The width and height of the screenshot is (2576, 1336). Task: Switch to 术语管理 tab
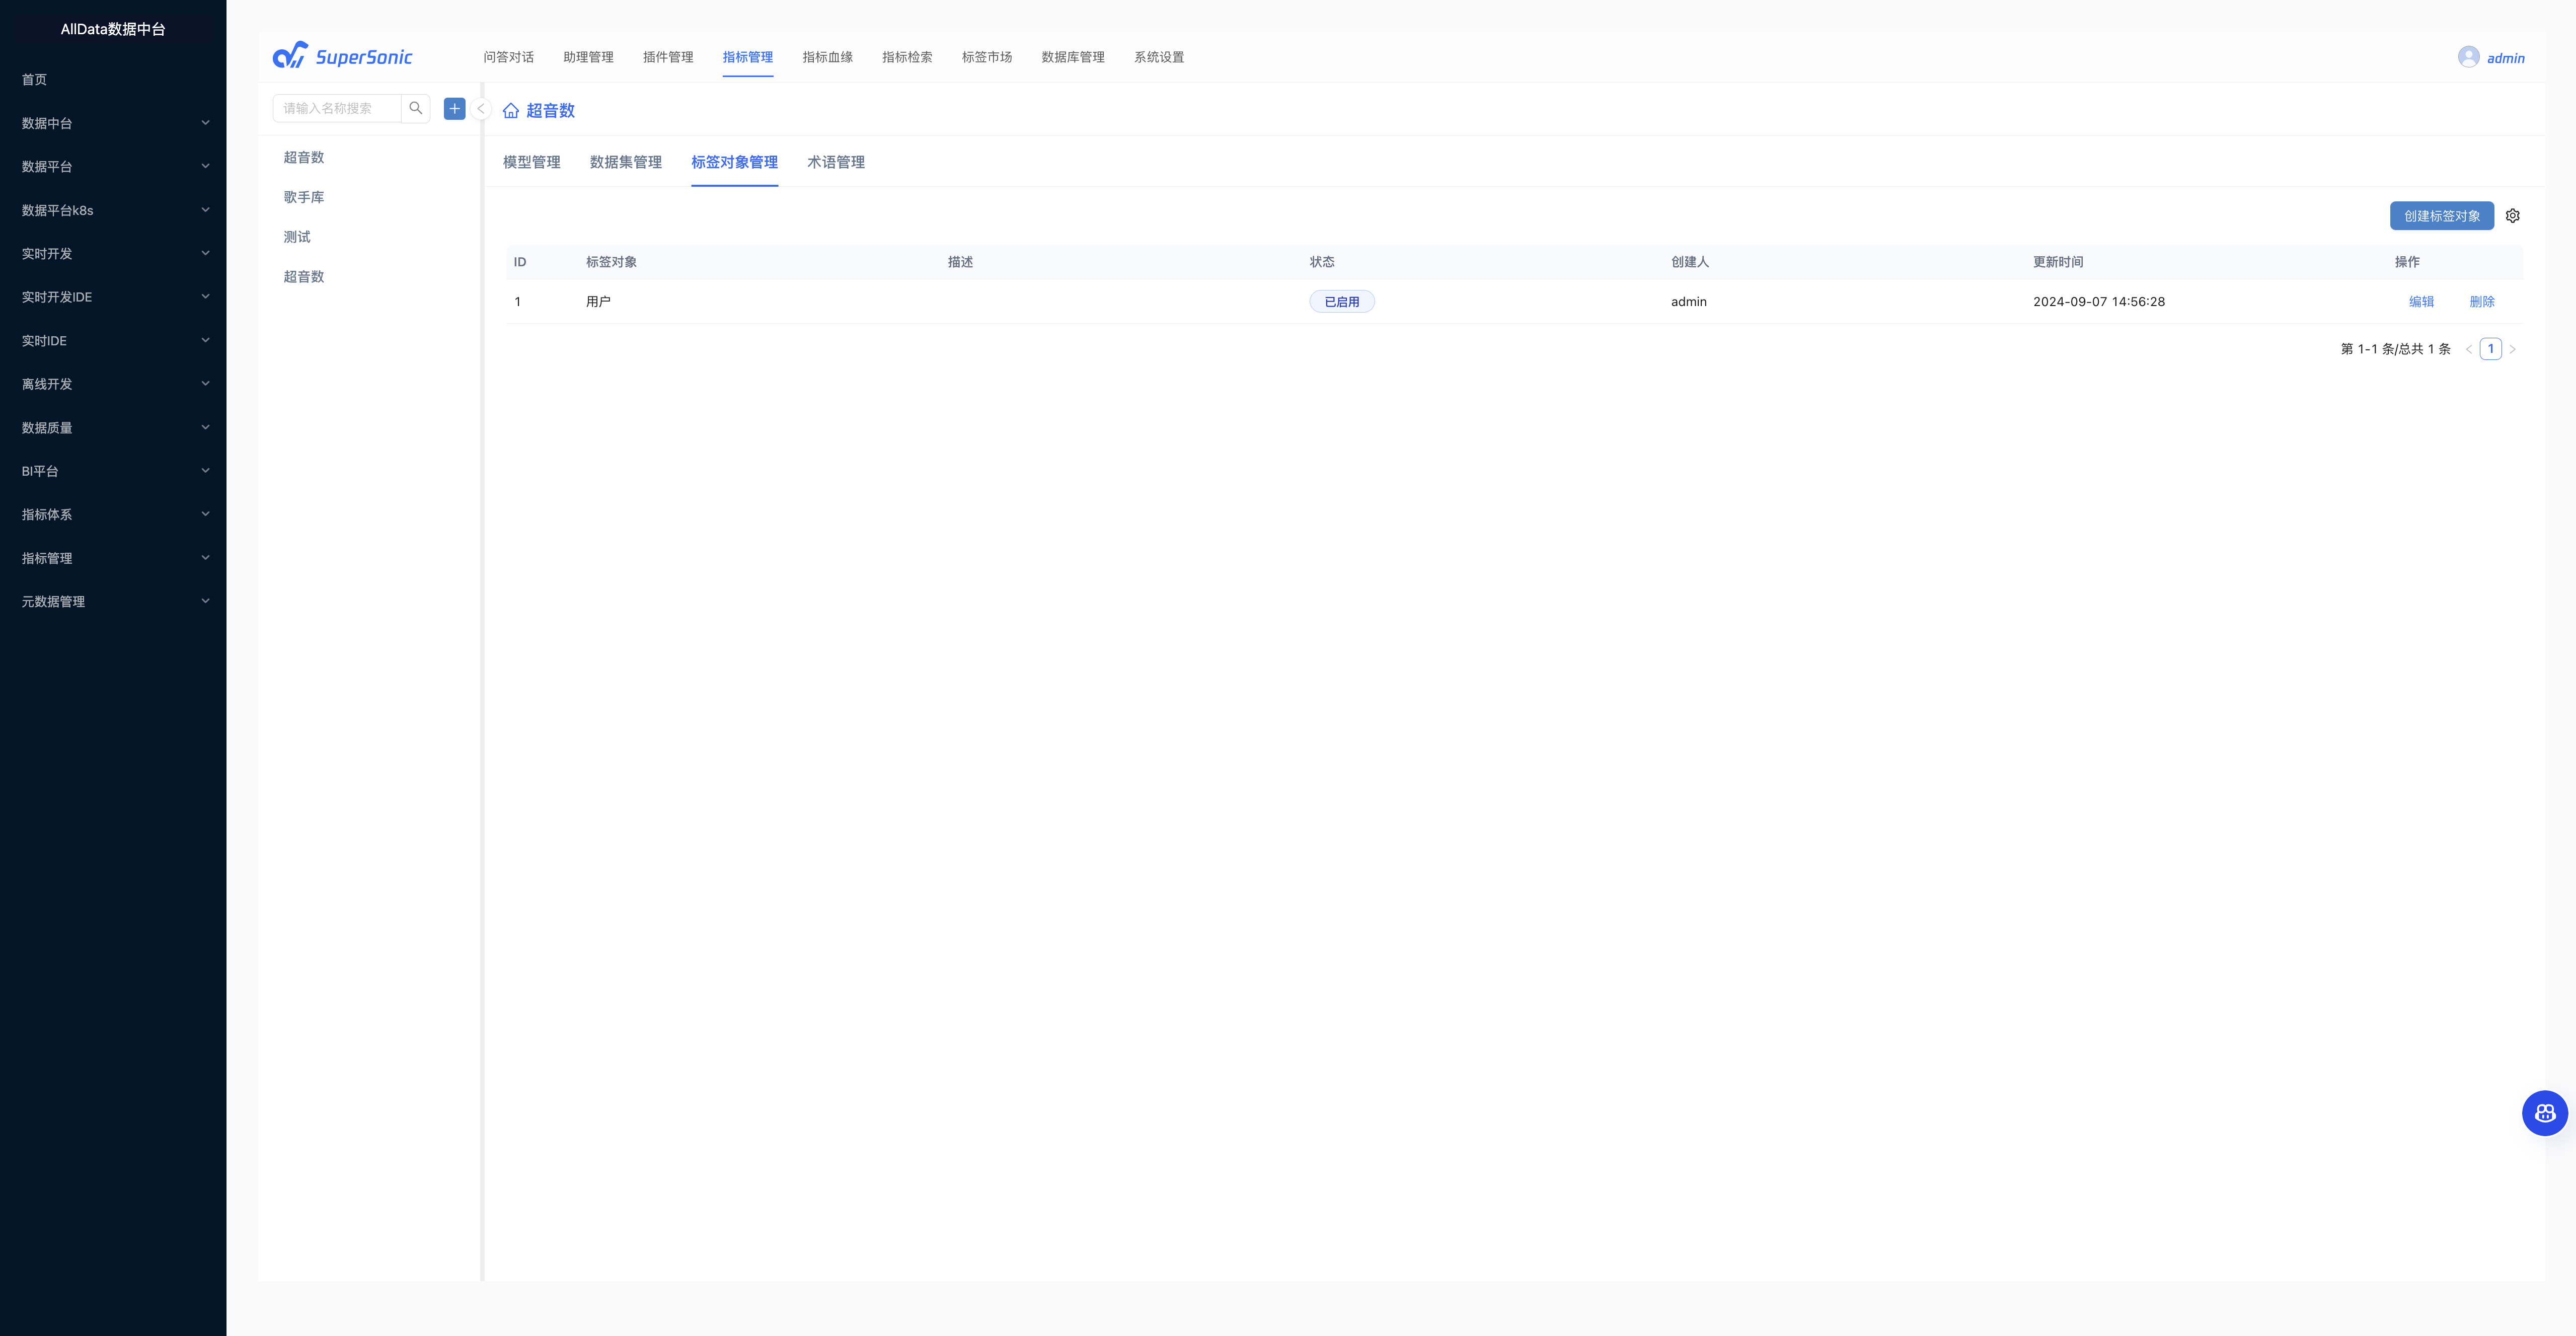click(x=836, y=162)
